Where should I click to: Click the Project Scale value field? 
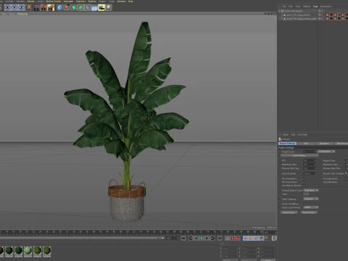[x=310, y=152]
